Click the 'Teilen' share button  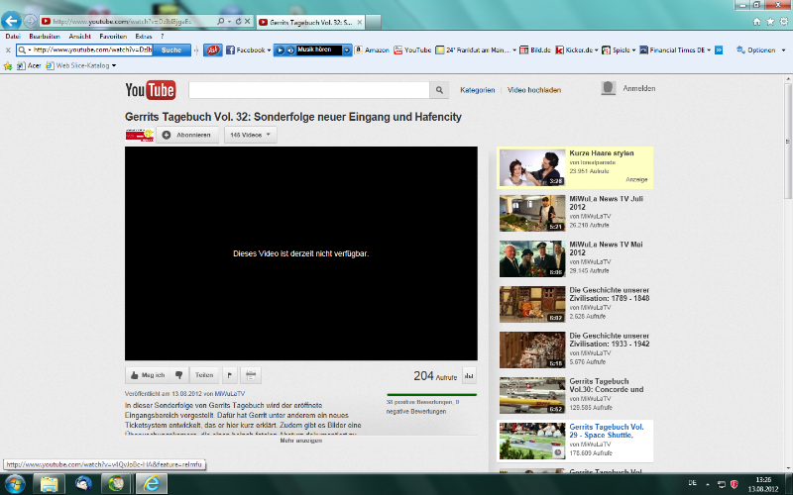204,375
